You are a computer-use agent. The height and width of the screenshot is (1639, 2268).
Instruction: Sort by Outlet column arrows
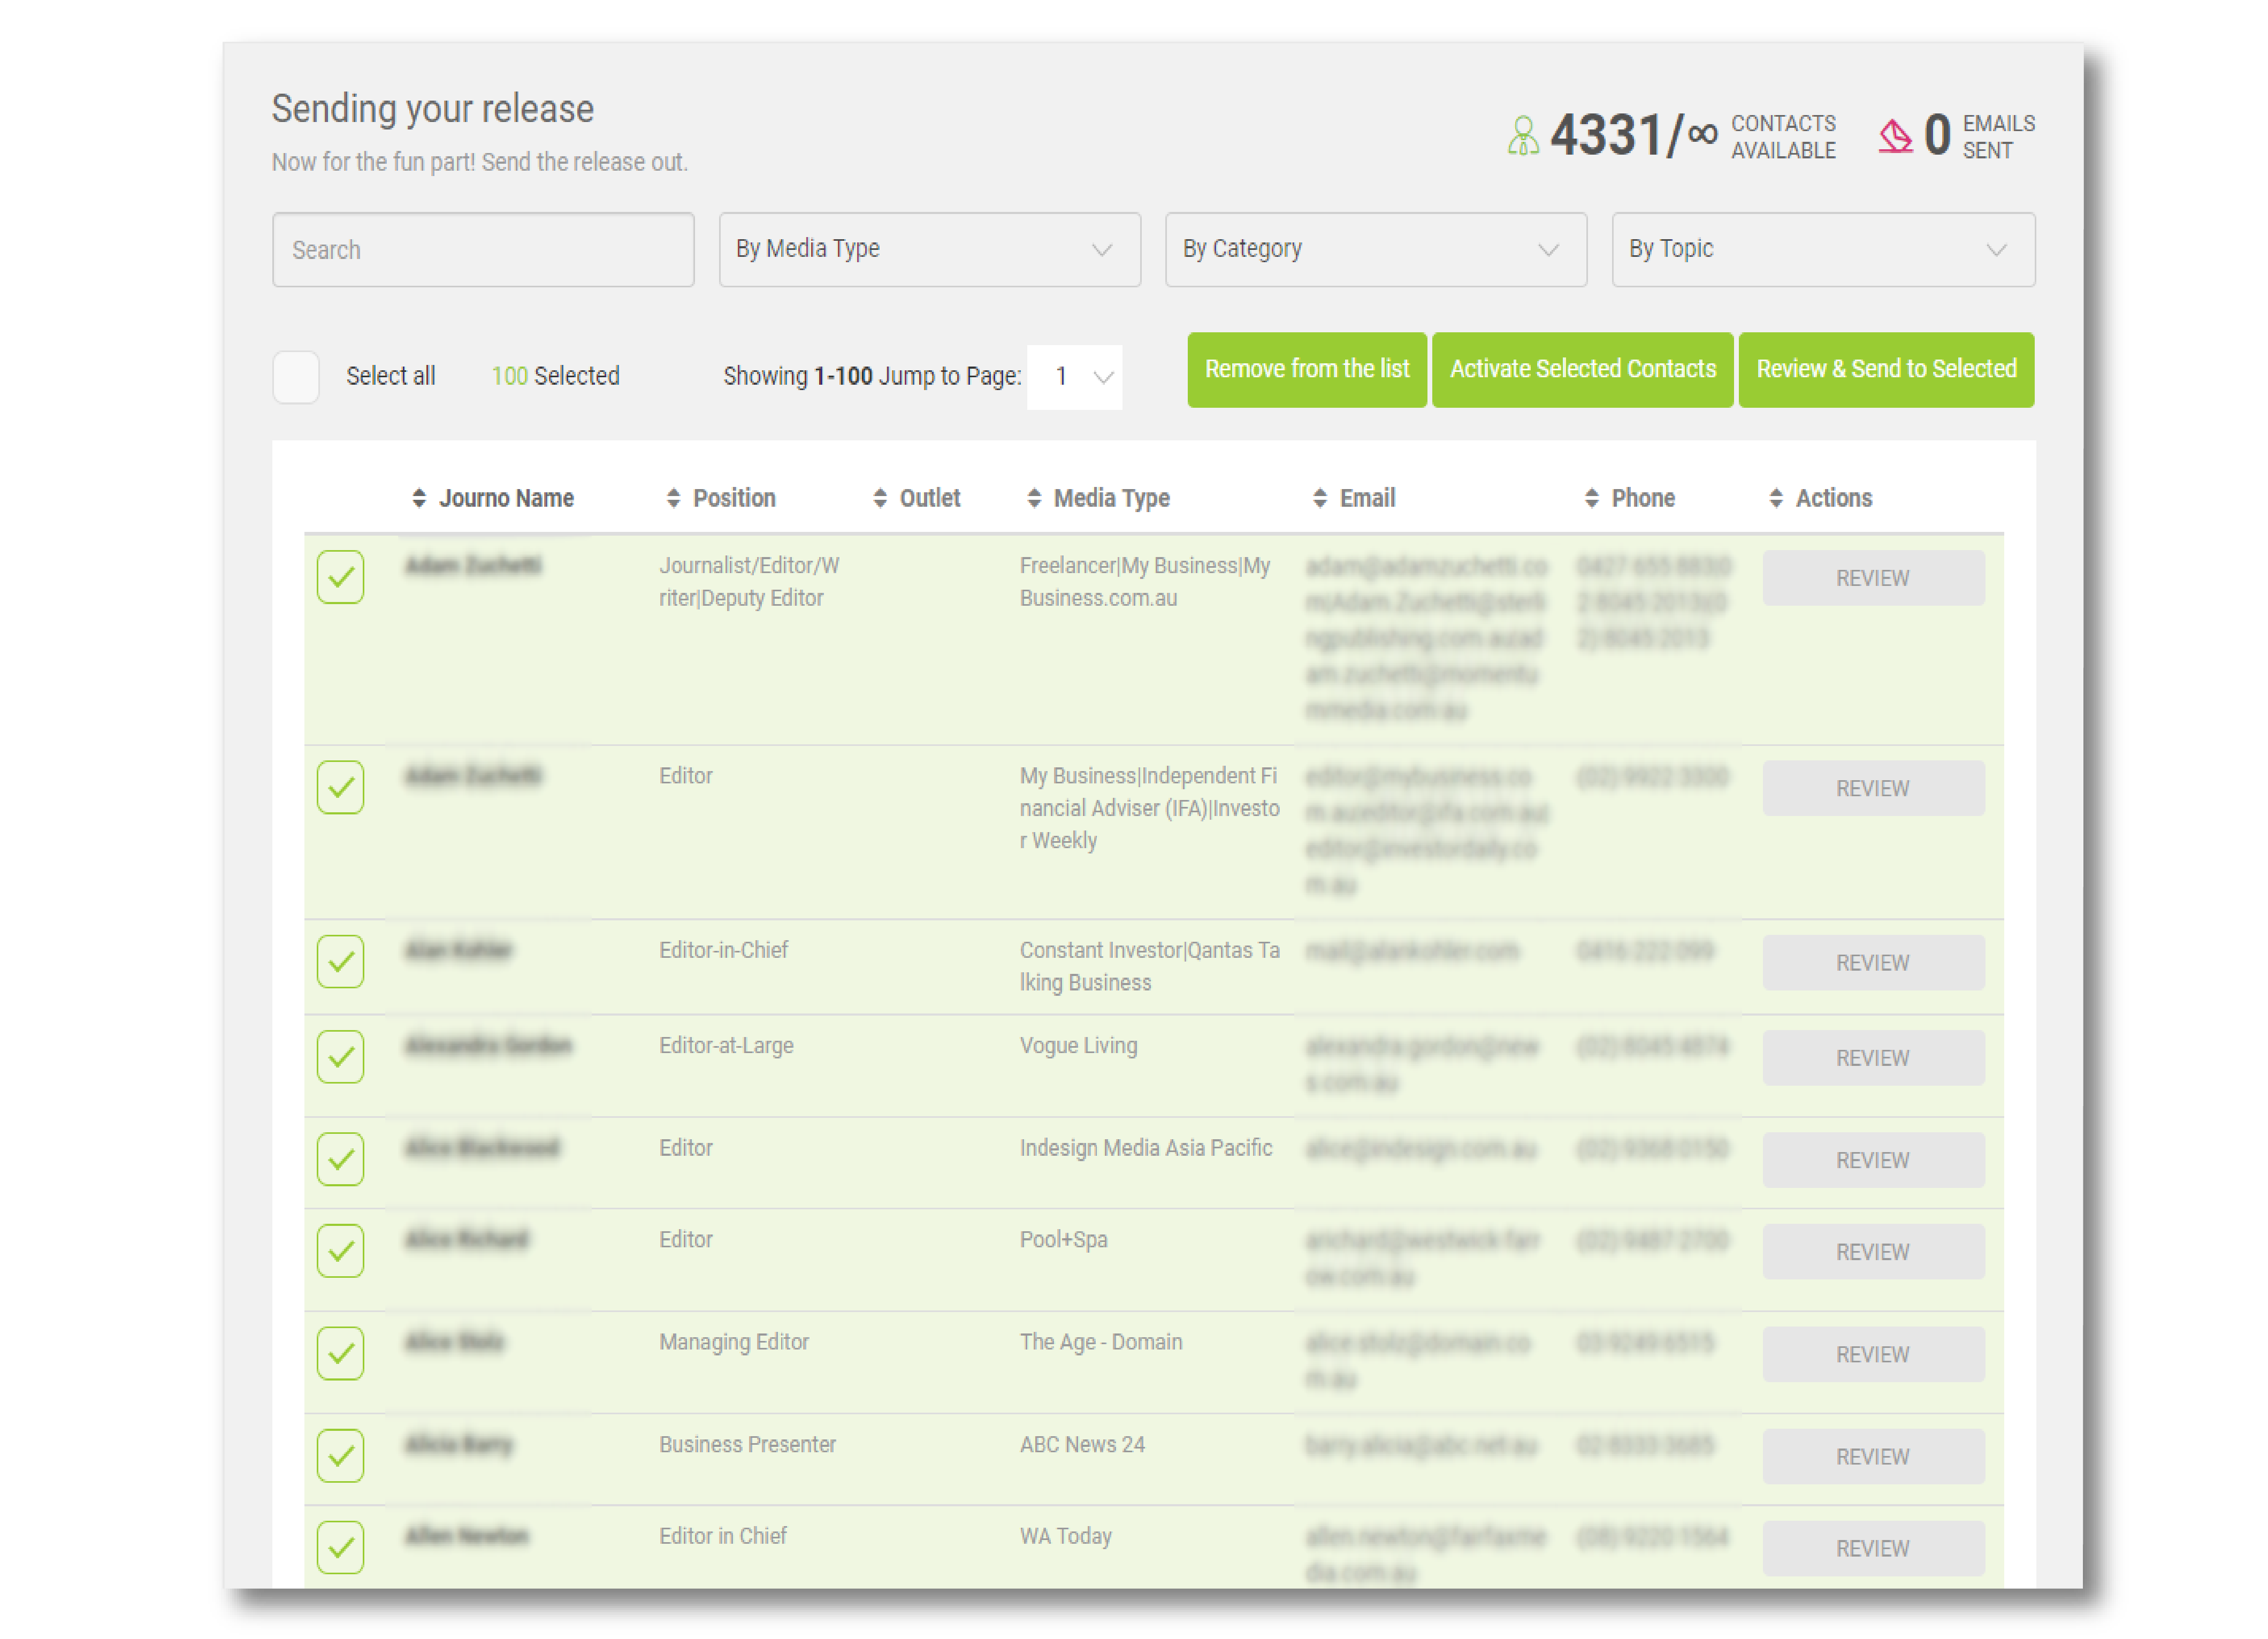[879, 498]
